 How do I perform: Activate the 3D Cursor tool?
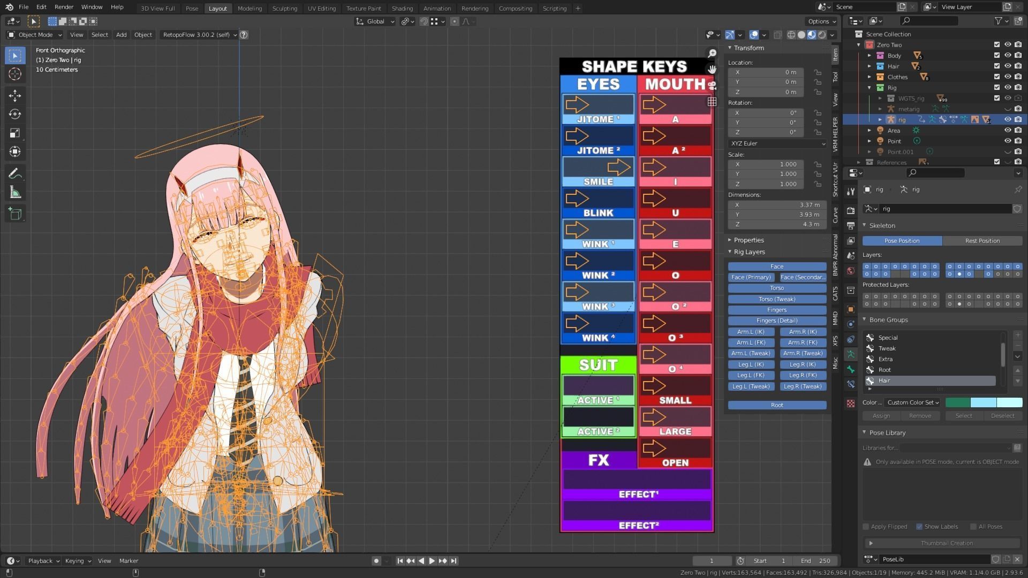[x=15, y=74]
